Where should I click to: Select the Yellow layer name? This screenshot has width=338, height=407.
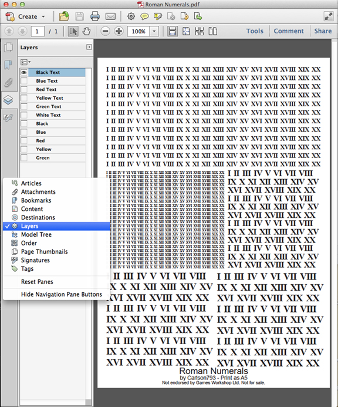[43, 149]
